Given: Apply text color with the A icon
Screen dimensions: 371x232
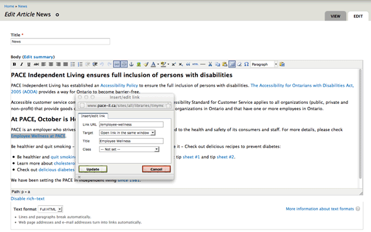Looking at the screenshot, I should point(153,64).
